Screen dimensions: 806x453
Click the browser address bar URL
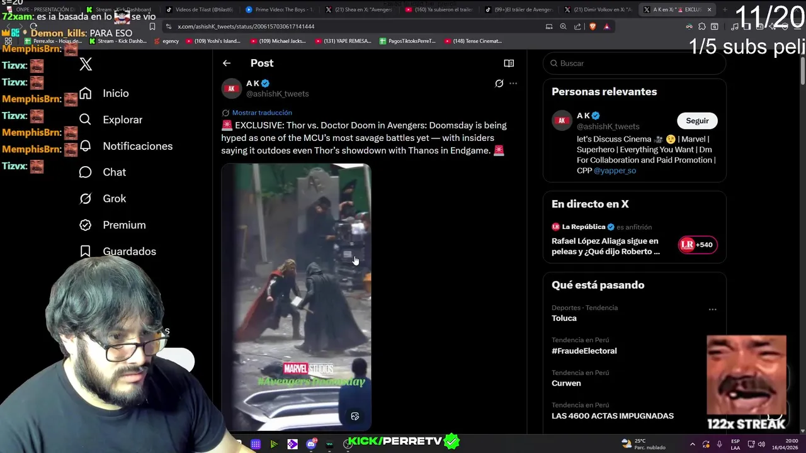coord(246,26)
